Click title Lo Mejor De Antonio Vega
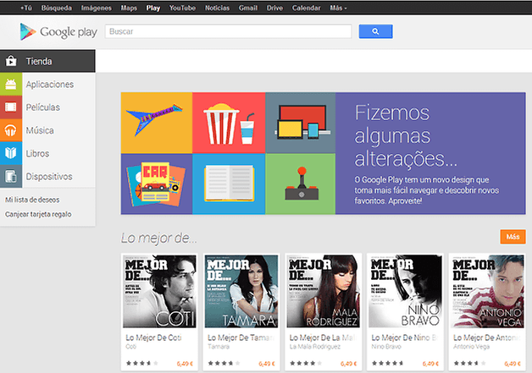The height and width of the screenshot is (373, 532). [x=487, y=337]
